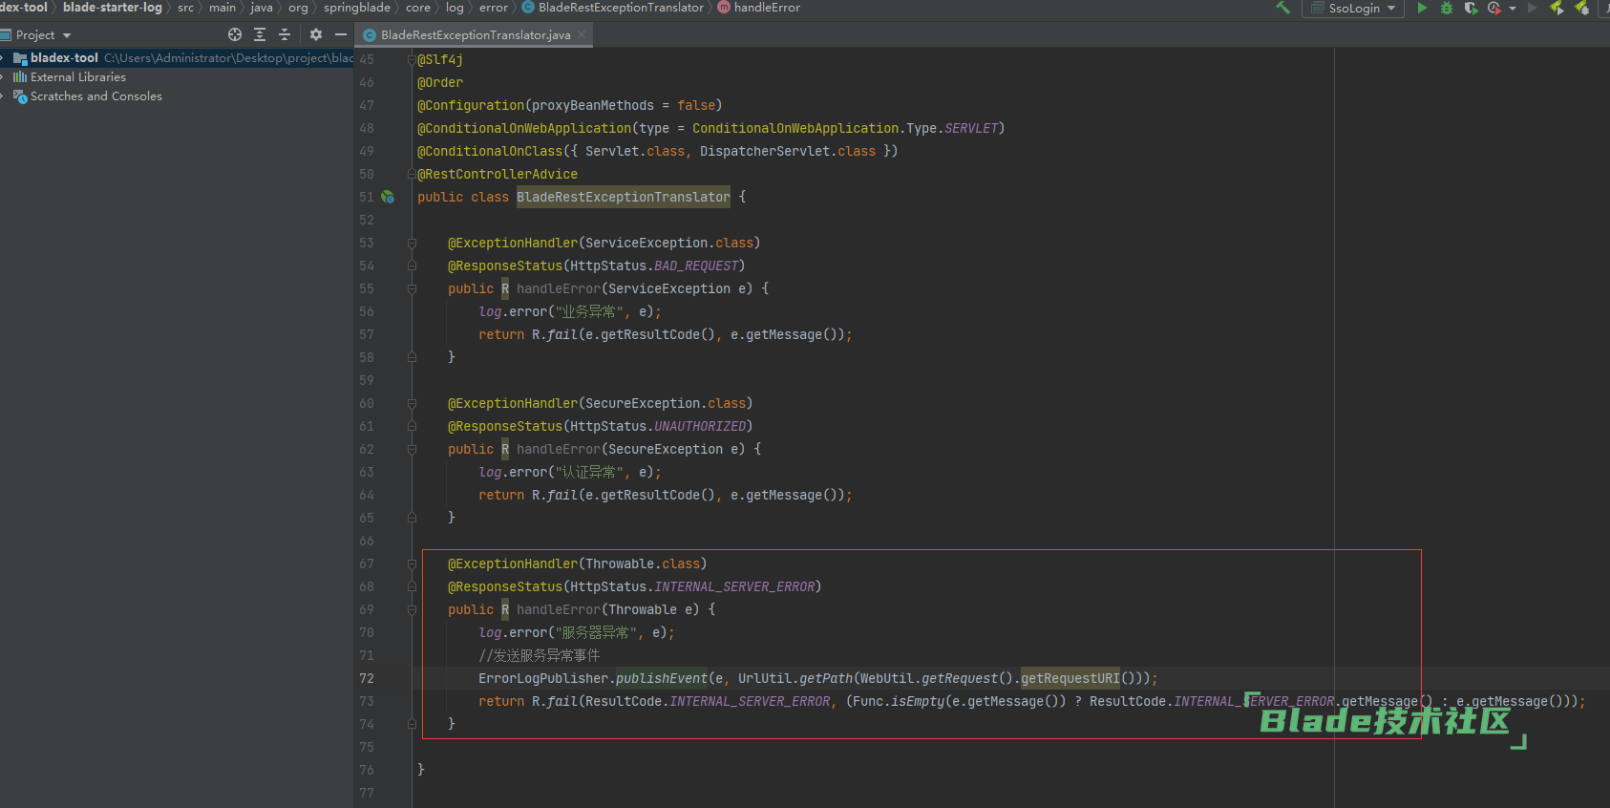1610x808 pixels.
Task: Open the BladeRestExceptionTranslator class breadcrumb
Action: (x=613, y=8)
